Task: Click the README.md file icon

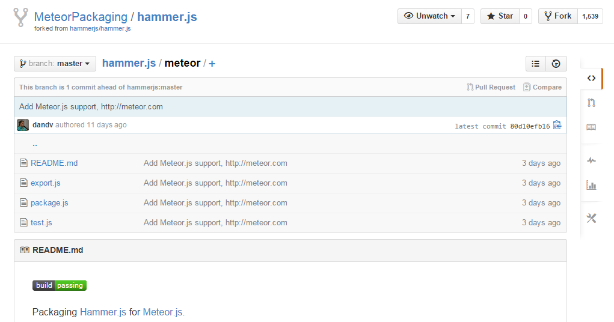Action: point(24,163)
